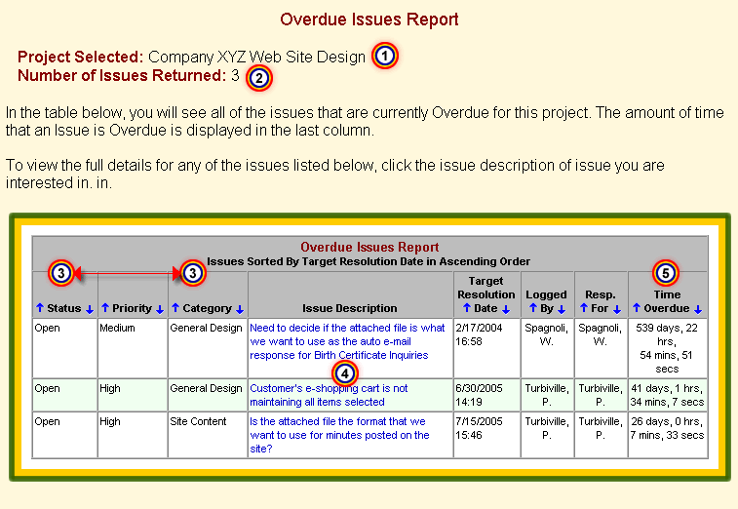Sort Time Overdue descending down arrow
Image resolution: width=738 pixels, height=509 pixels.
[x=698, y=309]
